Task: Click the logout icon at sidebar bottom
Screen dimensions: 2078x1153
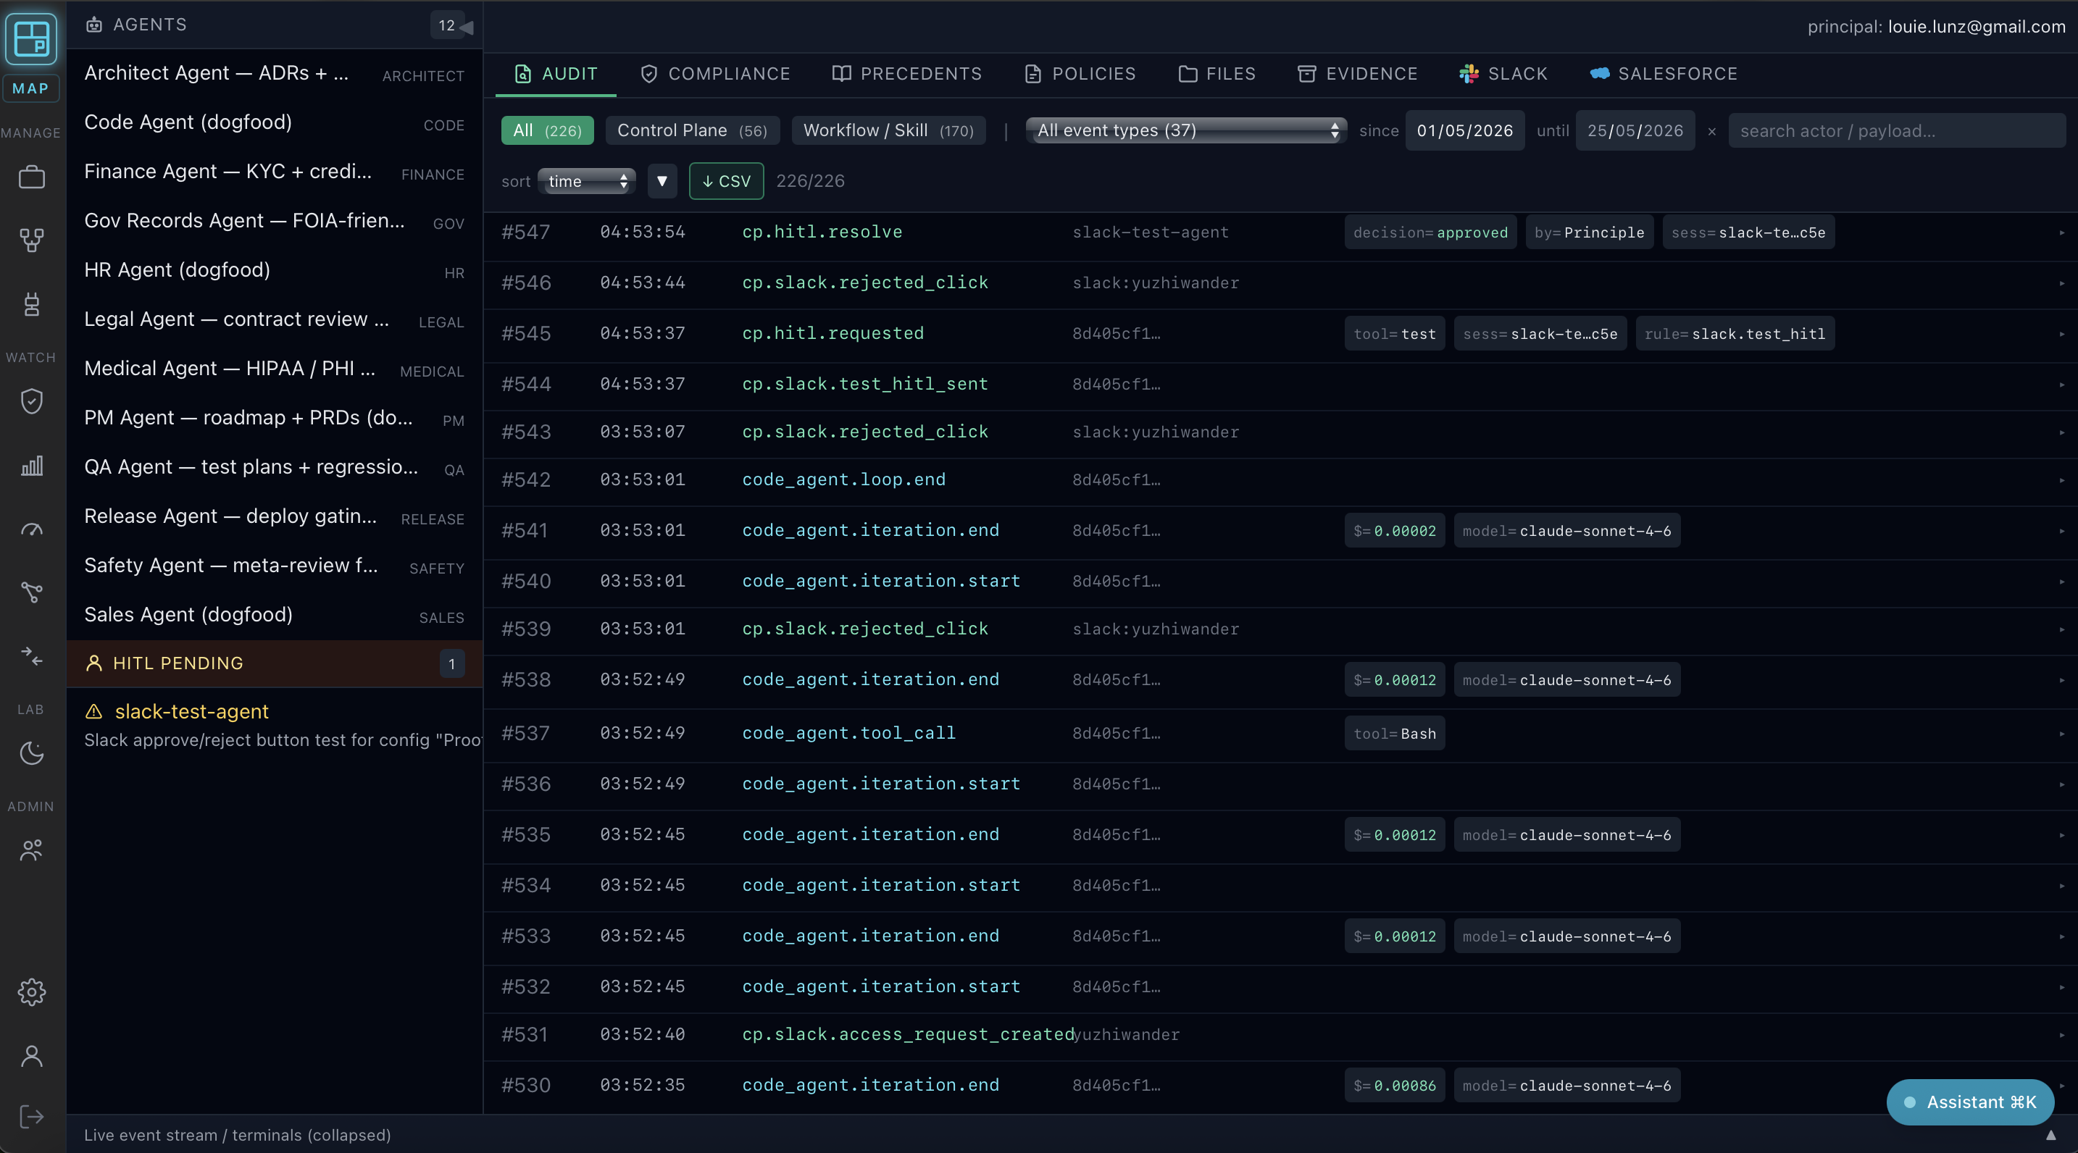Action: 31,1117
